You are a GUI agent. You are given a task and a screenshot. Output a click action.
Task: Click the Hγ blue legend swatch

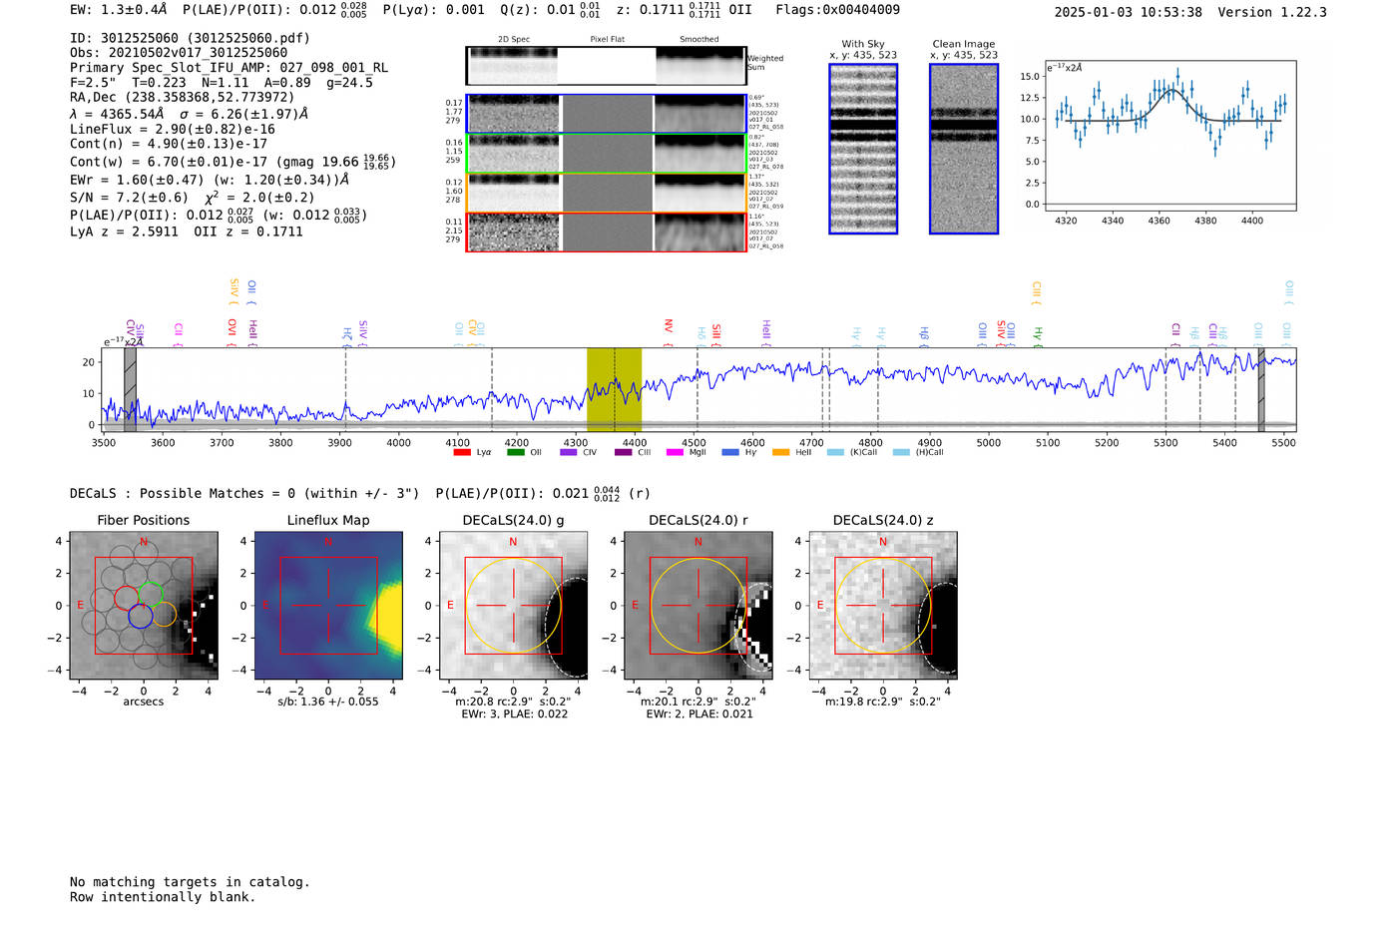pos(730,453)
